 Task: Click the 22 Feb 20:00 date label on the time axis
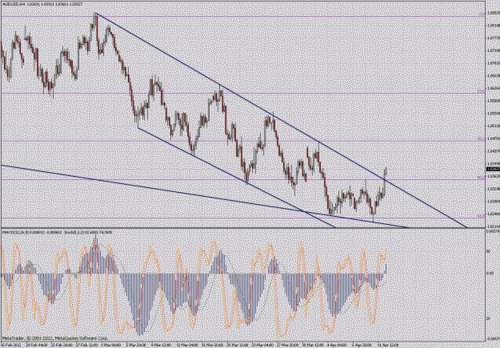point(62,345)
